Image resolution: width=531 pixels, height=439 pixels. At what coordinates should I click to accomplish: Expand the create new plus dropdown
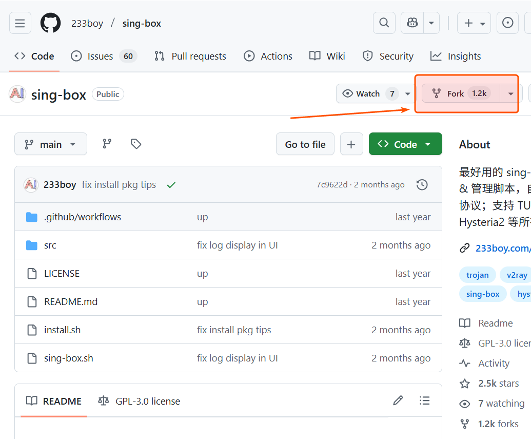click(474, 23)
